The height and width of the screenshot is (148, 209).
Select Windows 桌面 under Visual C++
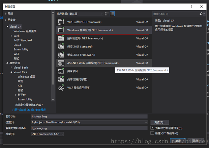tap(27, 77)
